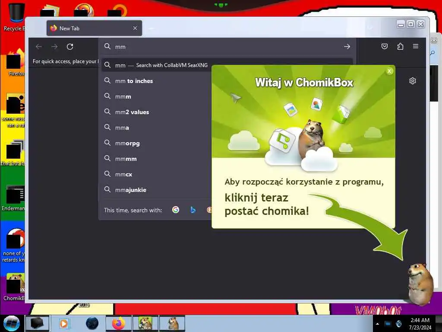The height and width of the screenshot is (332, 442).
Task: Open the Enderman desktop icon
Action: [x=14, y=198]
